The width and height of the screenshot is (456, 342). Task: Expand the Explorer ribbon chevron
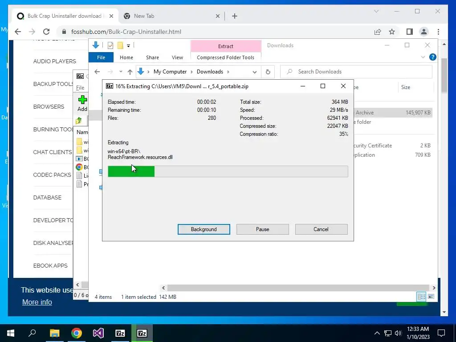(423, 57)
